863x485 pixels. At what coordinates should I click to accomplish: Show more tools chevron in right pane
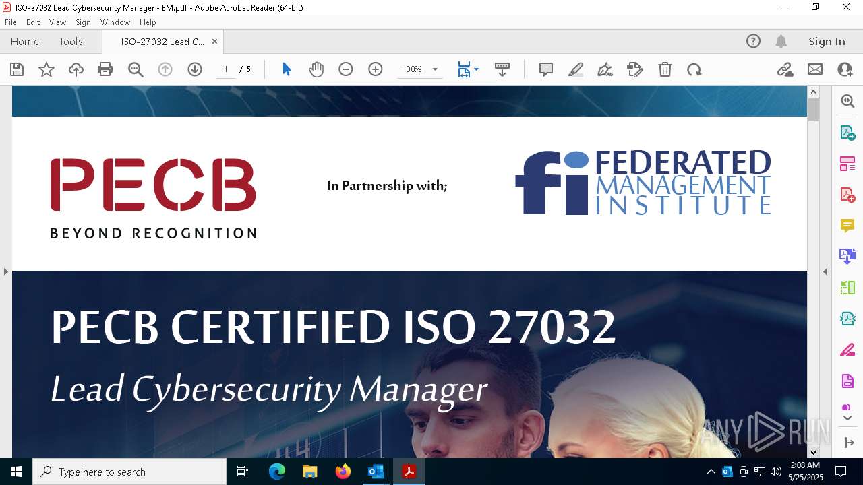847,418
